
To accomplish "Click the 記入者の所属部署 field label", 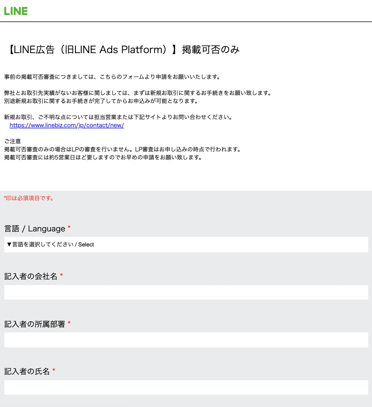I will pyautogui.click(x=34, y=324).
